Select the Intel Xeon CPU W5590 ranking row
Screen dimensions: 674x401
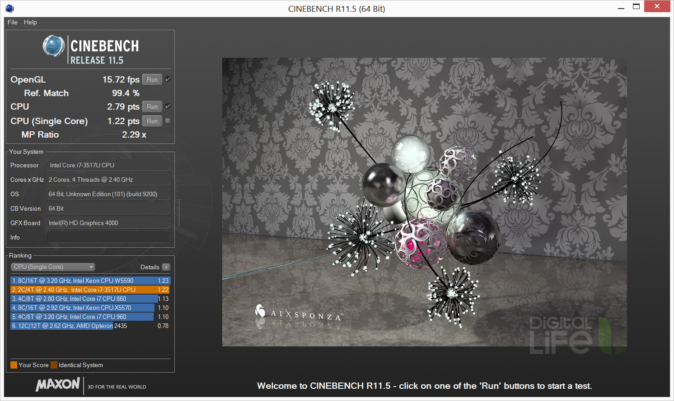[x=90, y=281]
